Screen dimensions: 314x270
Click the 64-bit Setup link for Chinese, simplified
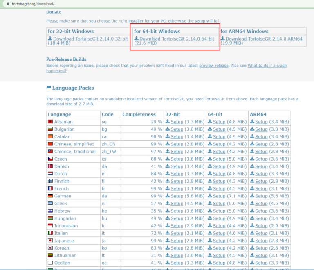219,144
